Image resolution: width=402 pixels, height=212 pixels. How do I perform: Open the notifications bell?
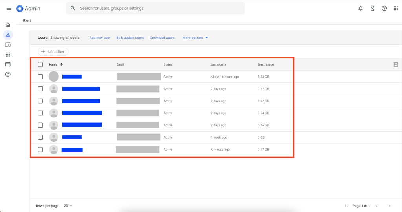click(360, 8)
